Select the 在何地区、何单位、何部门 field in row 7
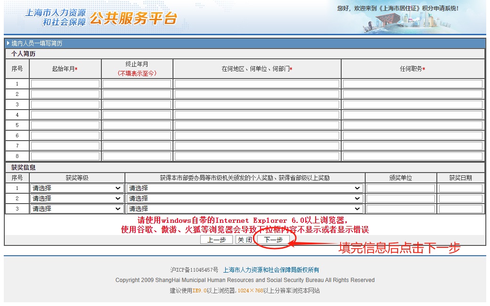490x306 pixels. point(257,146)
